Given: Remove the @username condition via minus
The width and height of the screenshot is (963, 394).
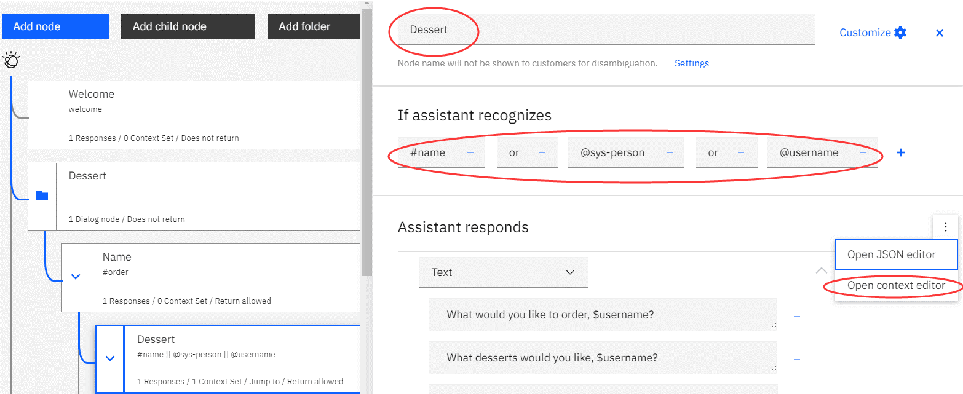Looking at the screenshot, I should pyautogui.click(x=863, y=152).
